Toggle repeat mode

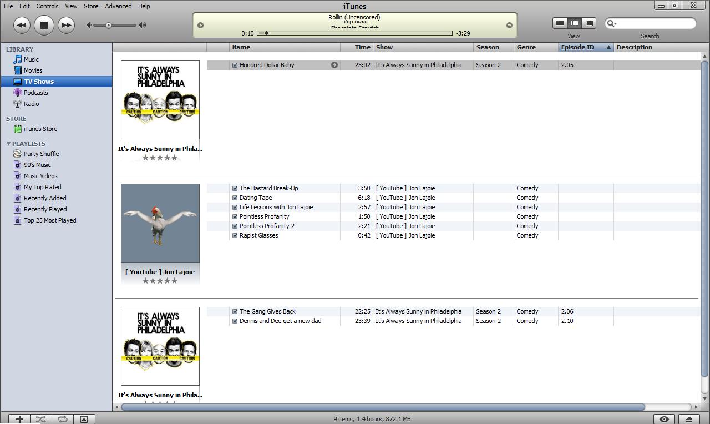62,419
